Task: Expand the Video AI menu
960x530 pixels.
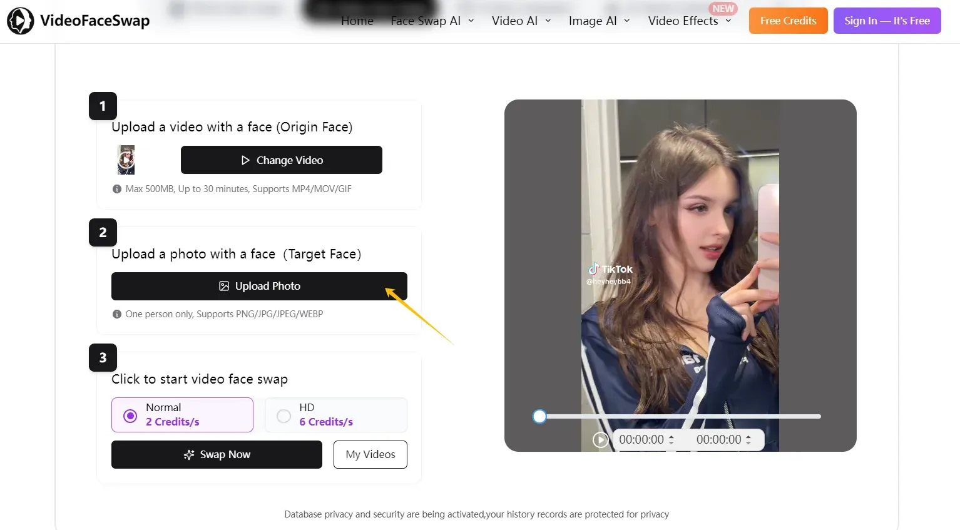Action: [x=514, y=20]
